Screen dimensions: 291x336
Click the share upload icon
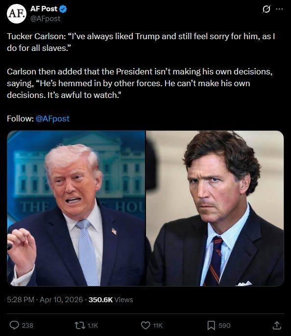[277, 325]
